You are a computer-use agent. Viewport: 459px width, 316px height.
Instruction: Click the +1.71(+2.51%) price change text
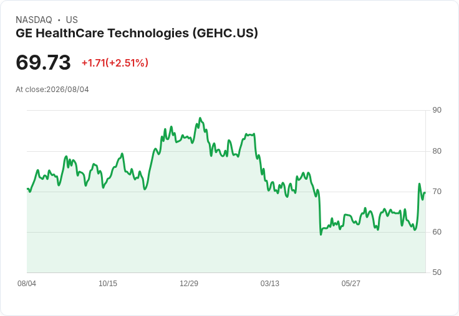click(115, 63)
